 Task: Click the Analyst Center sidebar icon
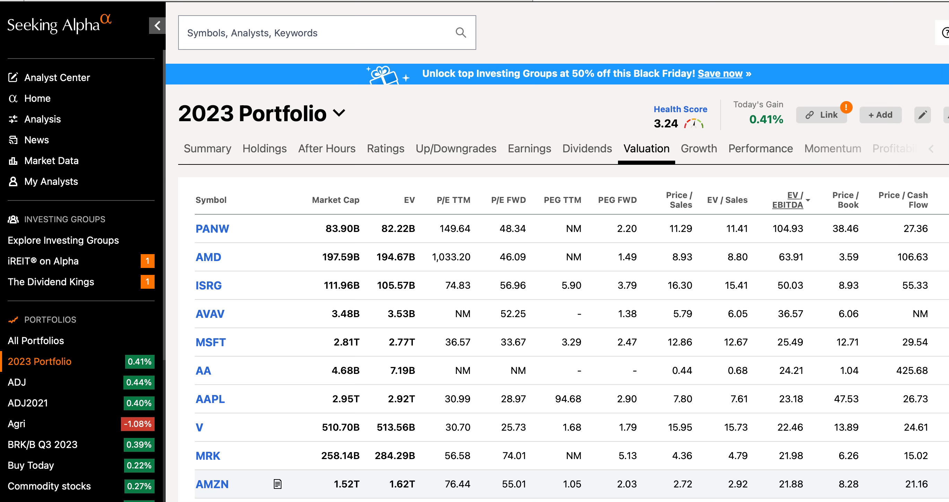tap(13, 77)
